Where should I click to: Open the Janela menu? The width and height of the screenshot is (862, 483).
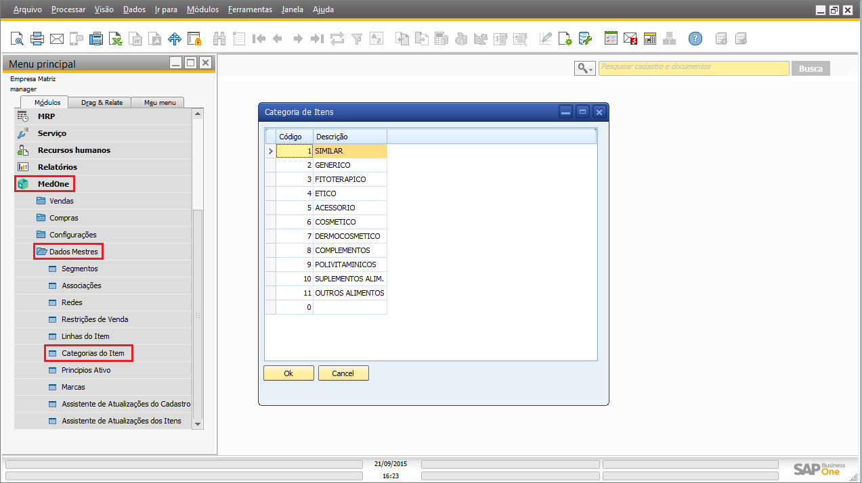pyautogui.click(x=293, y=9)
